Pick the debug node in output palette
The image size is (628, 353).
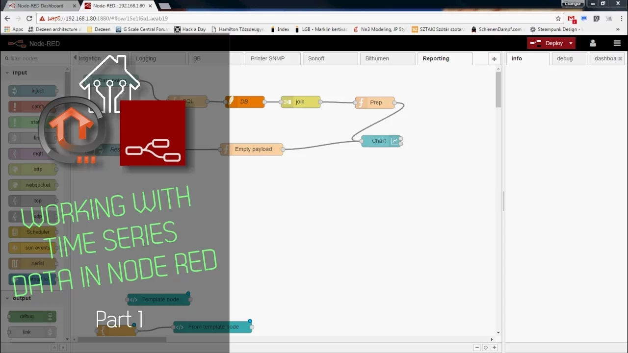33,317
